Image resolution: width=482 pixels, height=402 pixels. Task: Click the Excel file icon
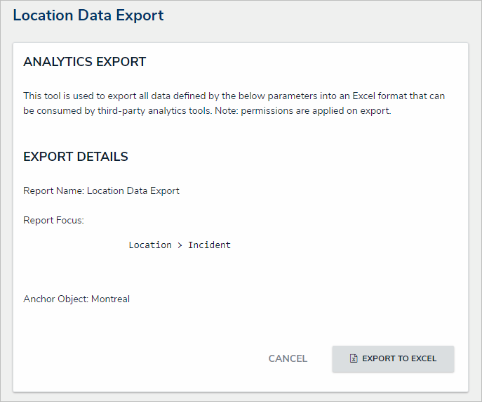click(x=354, y=358)
